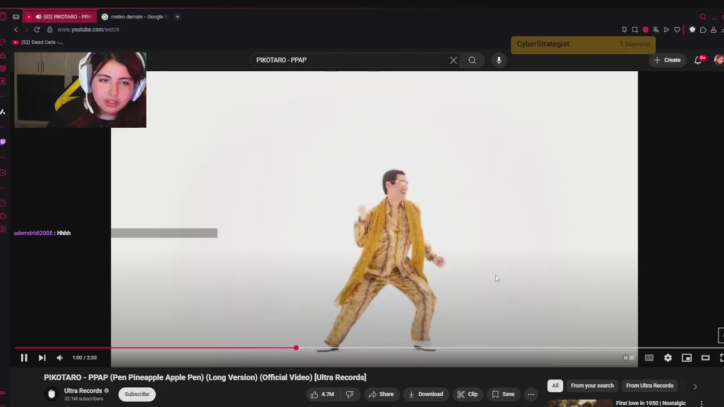Open YouTube Create menu
The image size is (724, 407).
point(667,60)
